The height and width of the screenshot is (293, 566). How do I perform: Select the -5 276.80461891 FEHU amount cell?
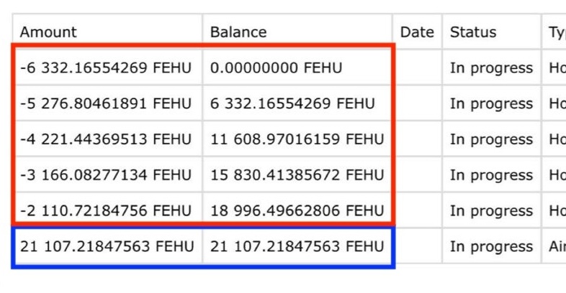pyautogui.click(x=107, y=103)
